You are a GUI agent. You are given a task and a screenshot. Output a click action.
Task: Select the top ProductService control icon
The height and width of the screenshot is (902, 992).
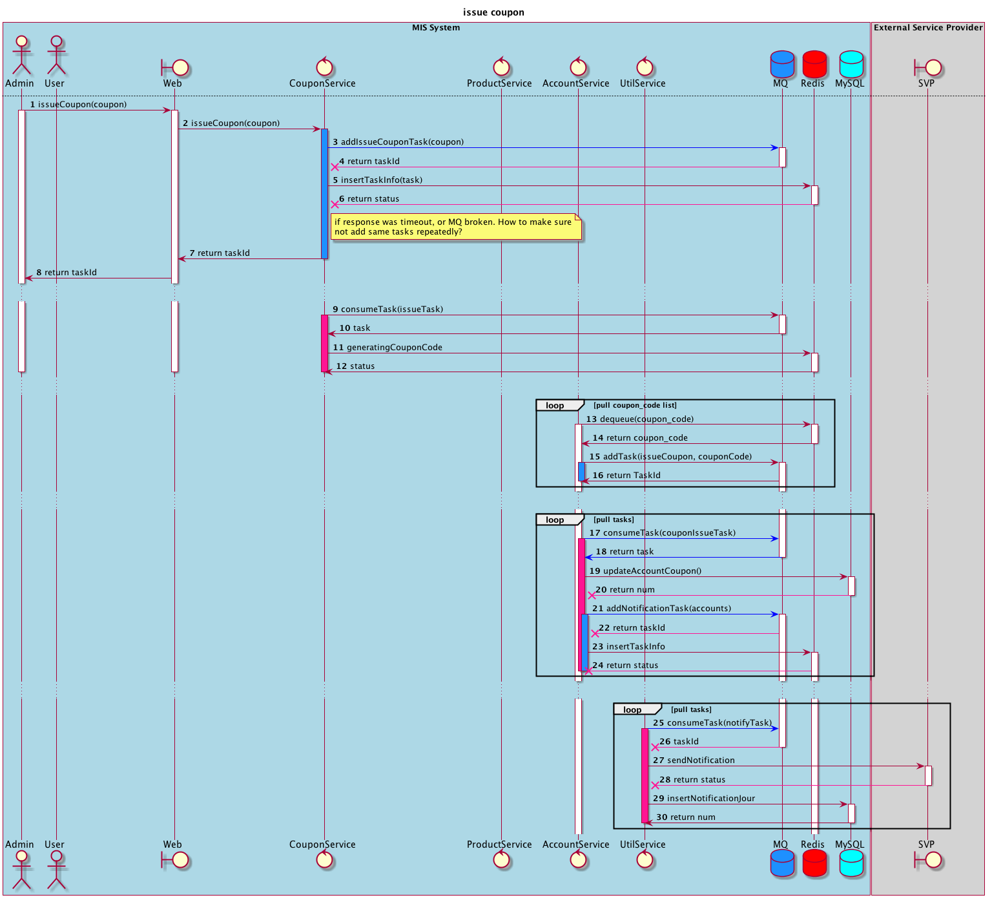coord(501,67)
